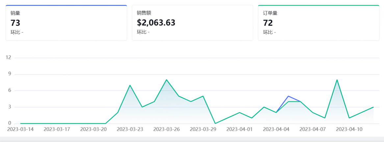384x142 pixels.
Task: Click the 2023-03-14 x-axis date label
Action: 20,129
